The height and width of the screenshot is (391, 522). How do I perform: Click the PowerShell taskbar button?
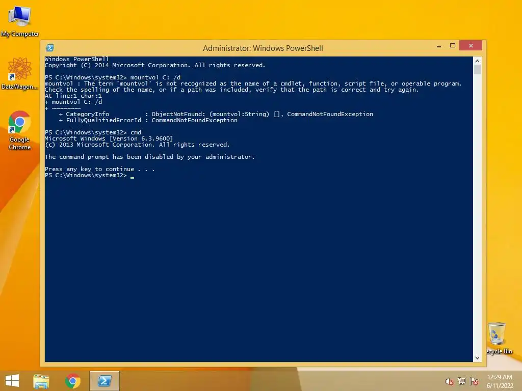click(x=104, y=381)
